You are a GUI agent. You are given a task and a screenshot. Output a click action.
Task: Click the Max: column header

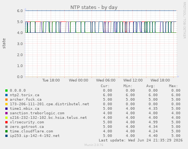tap(173, 86)
